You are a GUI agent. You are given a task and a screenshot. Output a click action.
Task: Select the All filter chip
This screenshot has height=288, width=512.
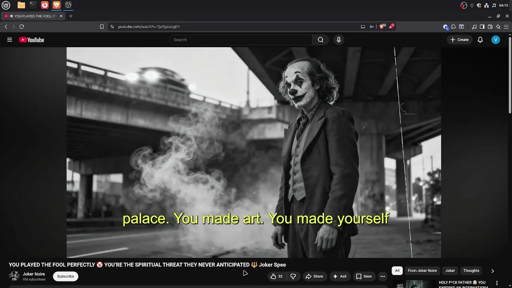[397, 271]
